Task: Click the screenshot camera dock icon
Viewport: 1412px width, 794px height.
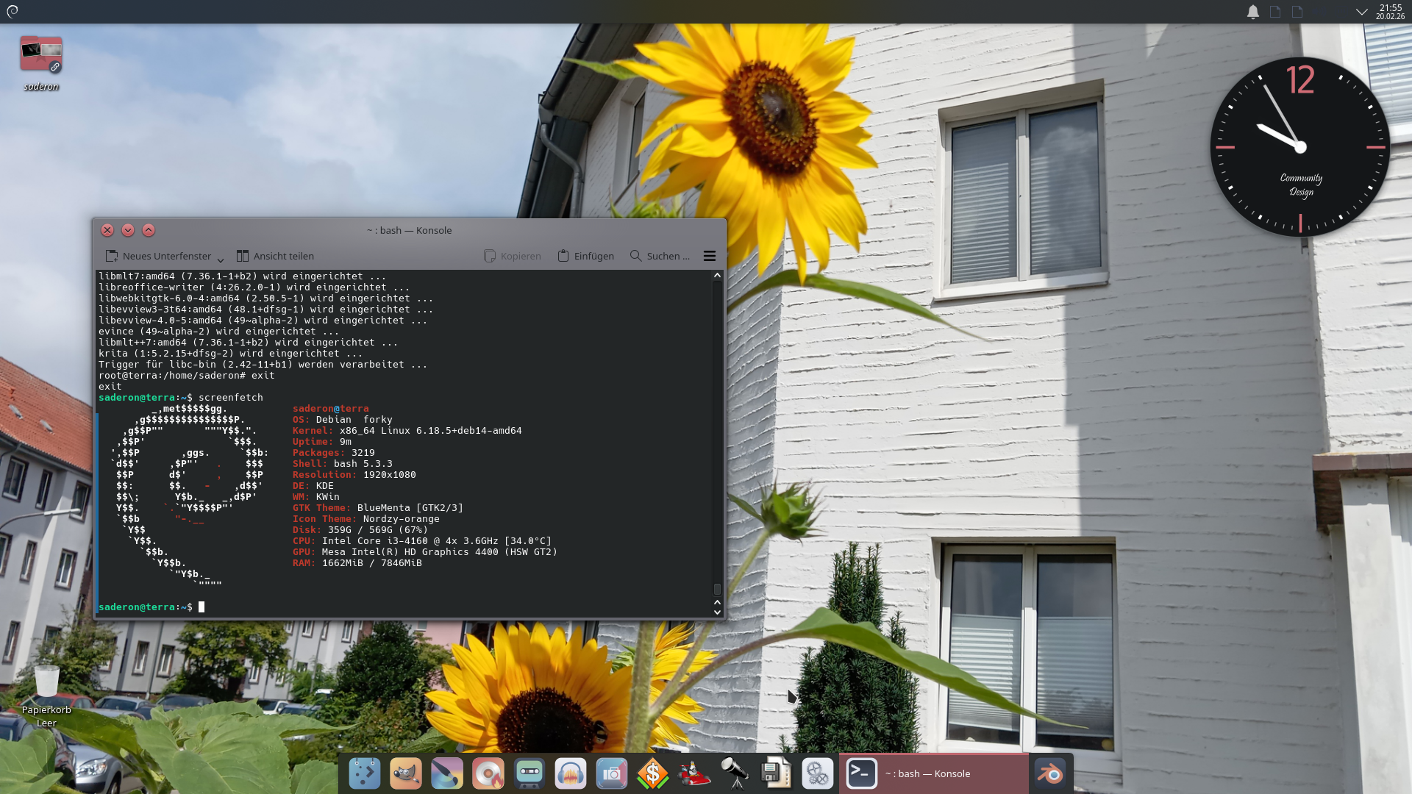Action: tap(611, 773)
